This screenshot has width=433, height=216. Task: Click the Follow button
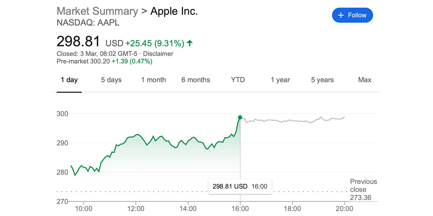tap(352, 15)
